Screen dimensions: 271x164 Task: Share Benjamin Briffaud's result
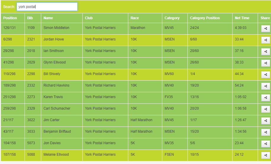(x=265, y=132)
